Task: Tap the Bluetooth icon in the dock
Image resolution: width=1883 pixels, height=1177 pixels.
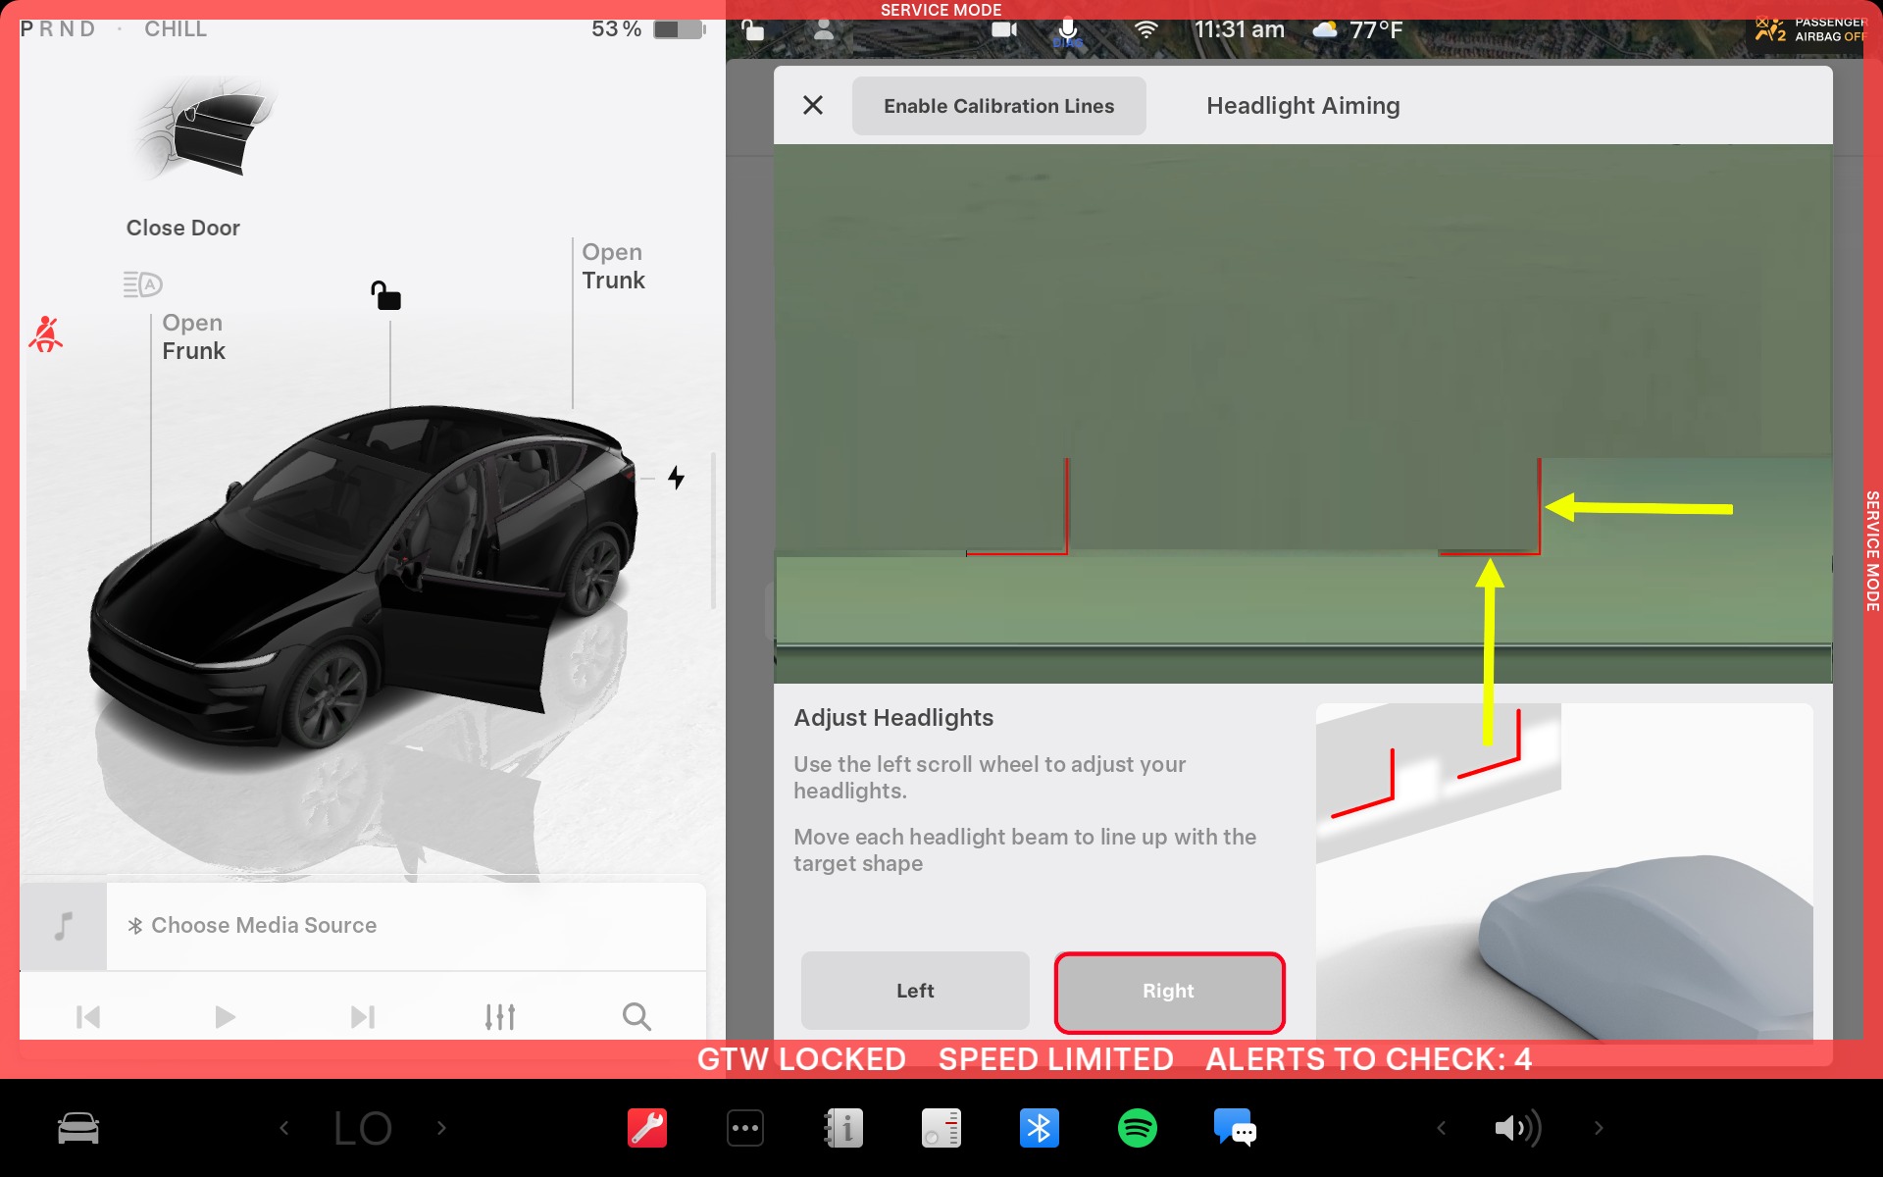Action: click(x=1039, y=1128)
